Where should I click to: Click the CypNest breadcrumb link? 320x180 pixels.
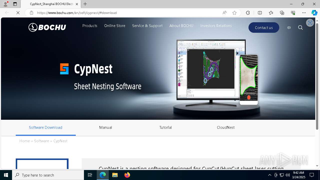60,141
